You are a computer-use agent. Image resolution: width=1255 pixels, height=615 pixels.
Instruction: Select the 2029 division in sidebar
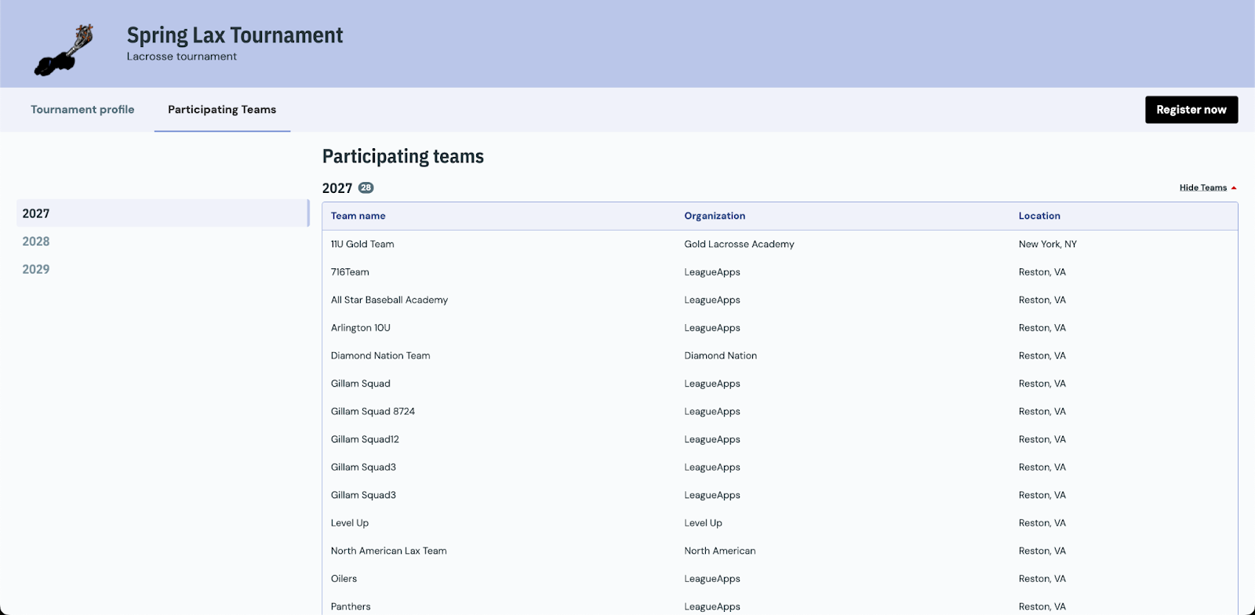[36, 269]
